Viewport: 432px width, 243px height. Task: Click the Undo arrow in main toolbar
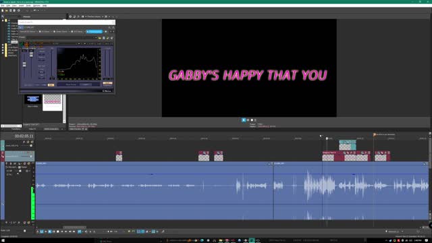coord(34,11)
